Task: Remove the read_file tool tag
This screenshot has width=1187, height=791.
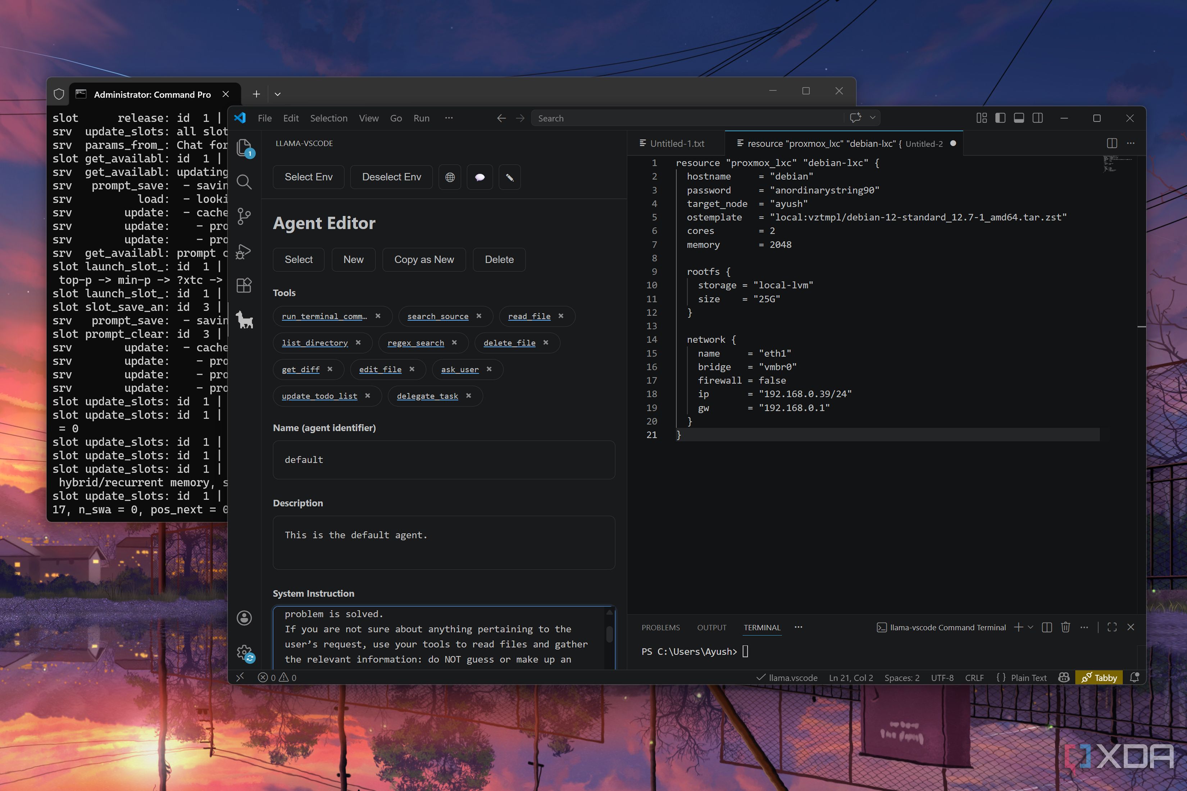Action: (561, 316)
